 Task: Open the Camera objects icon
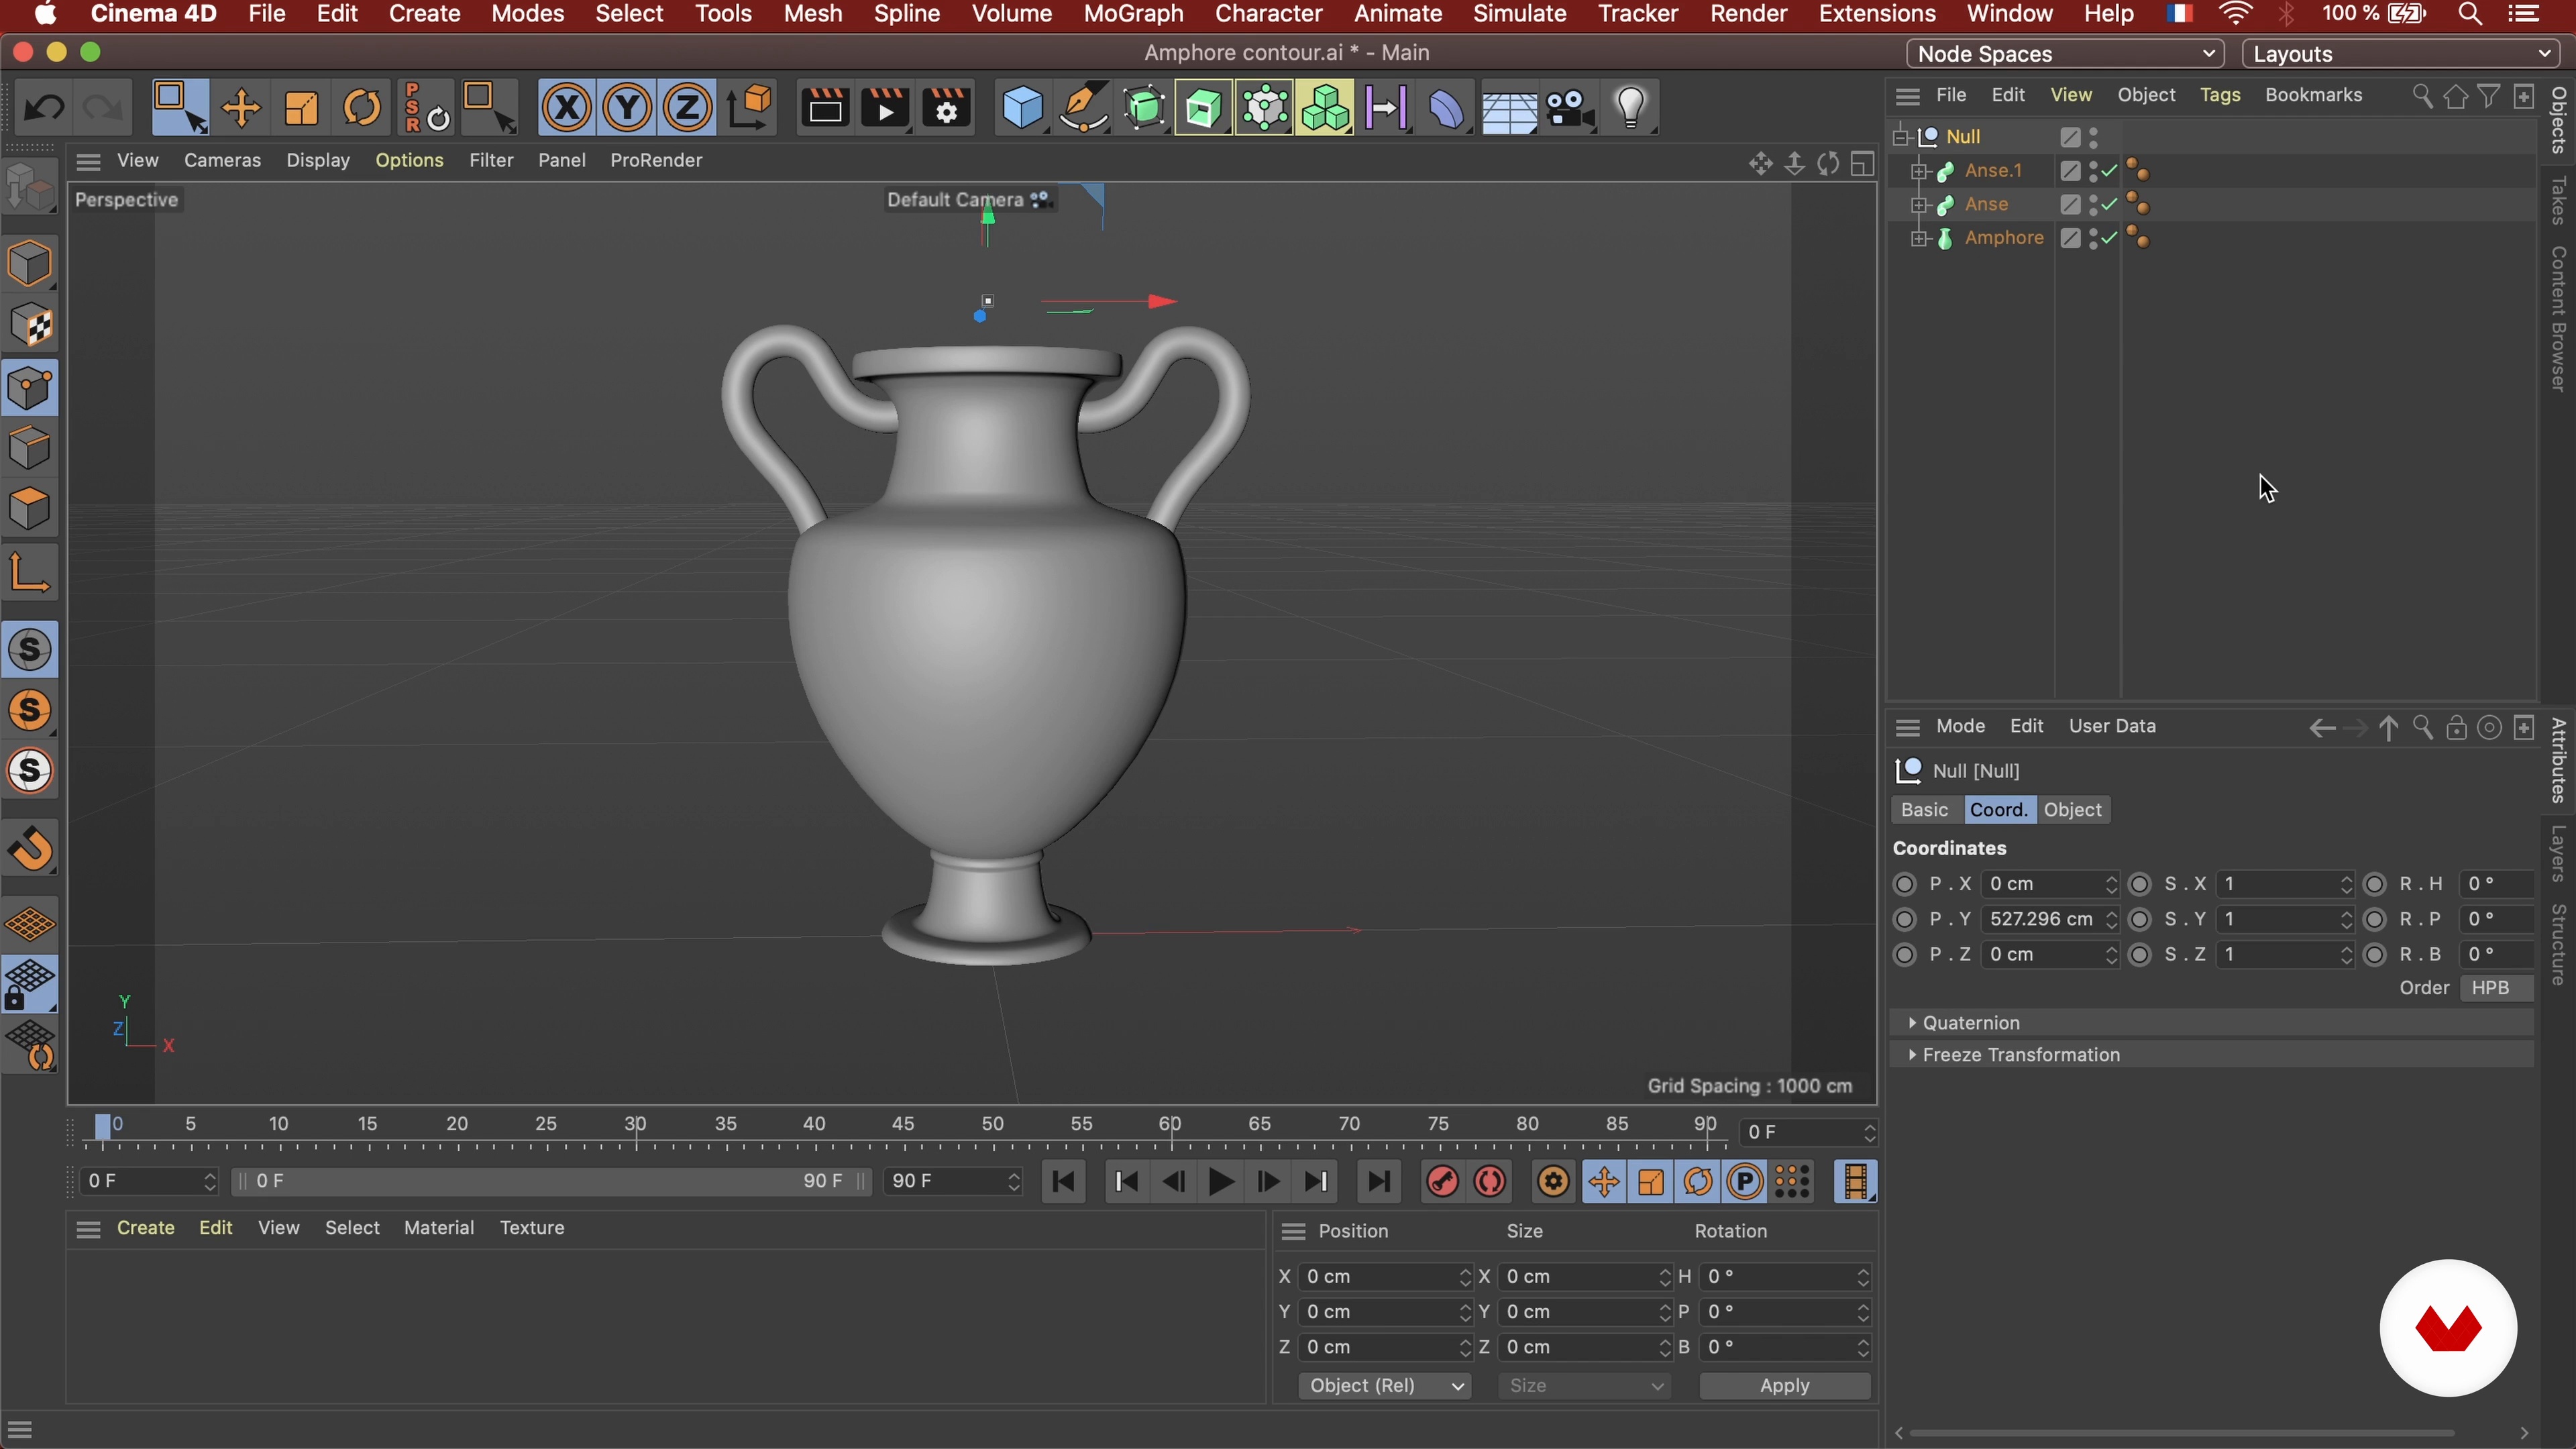pyautogui.click(x=1570, y=107)
